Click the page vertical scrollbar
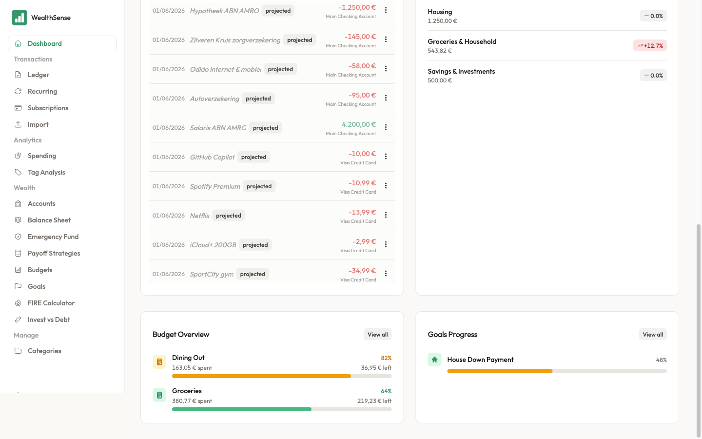 [698, 331]
